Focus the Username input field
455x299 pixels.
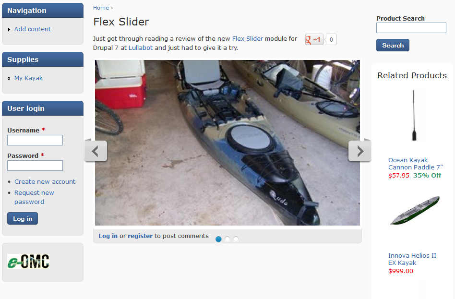pos(35,140)
